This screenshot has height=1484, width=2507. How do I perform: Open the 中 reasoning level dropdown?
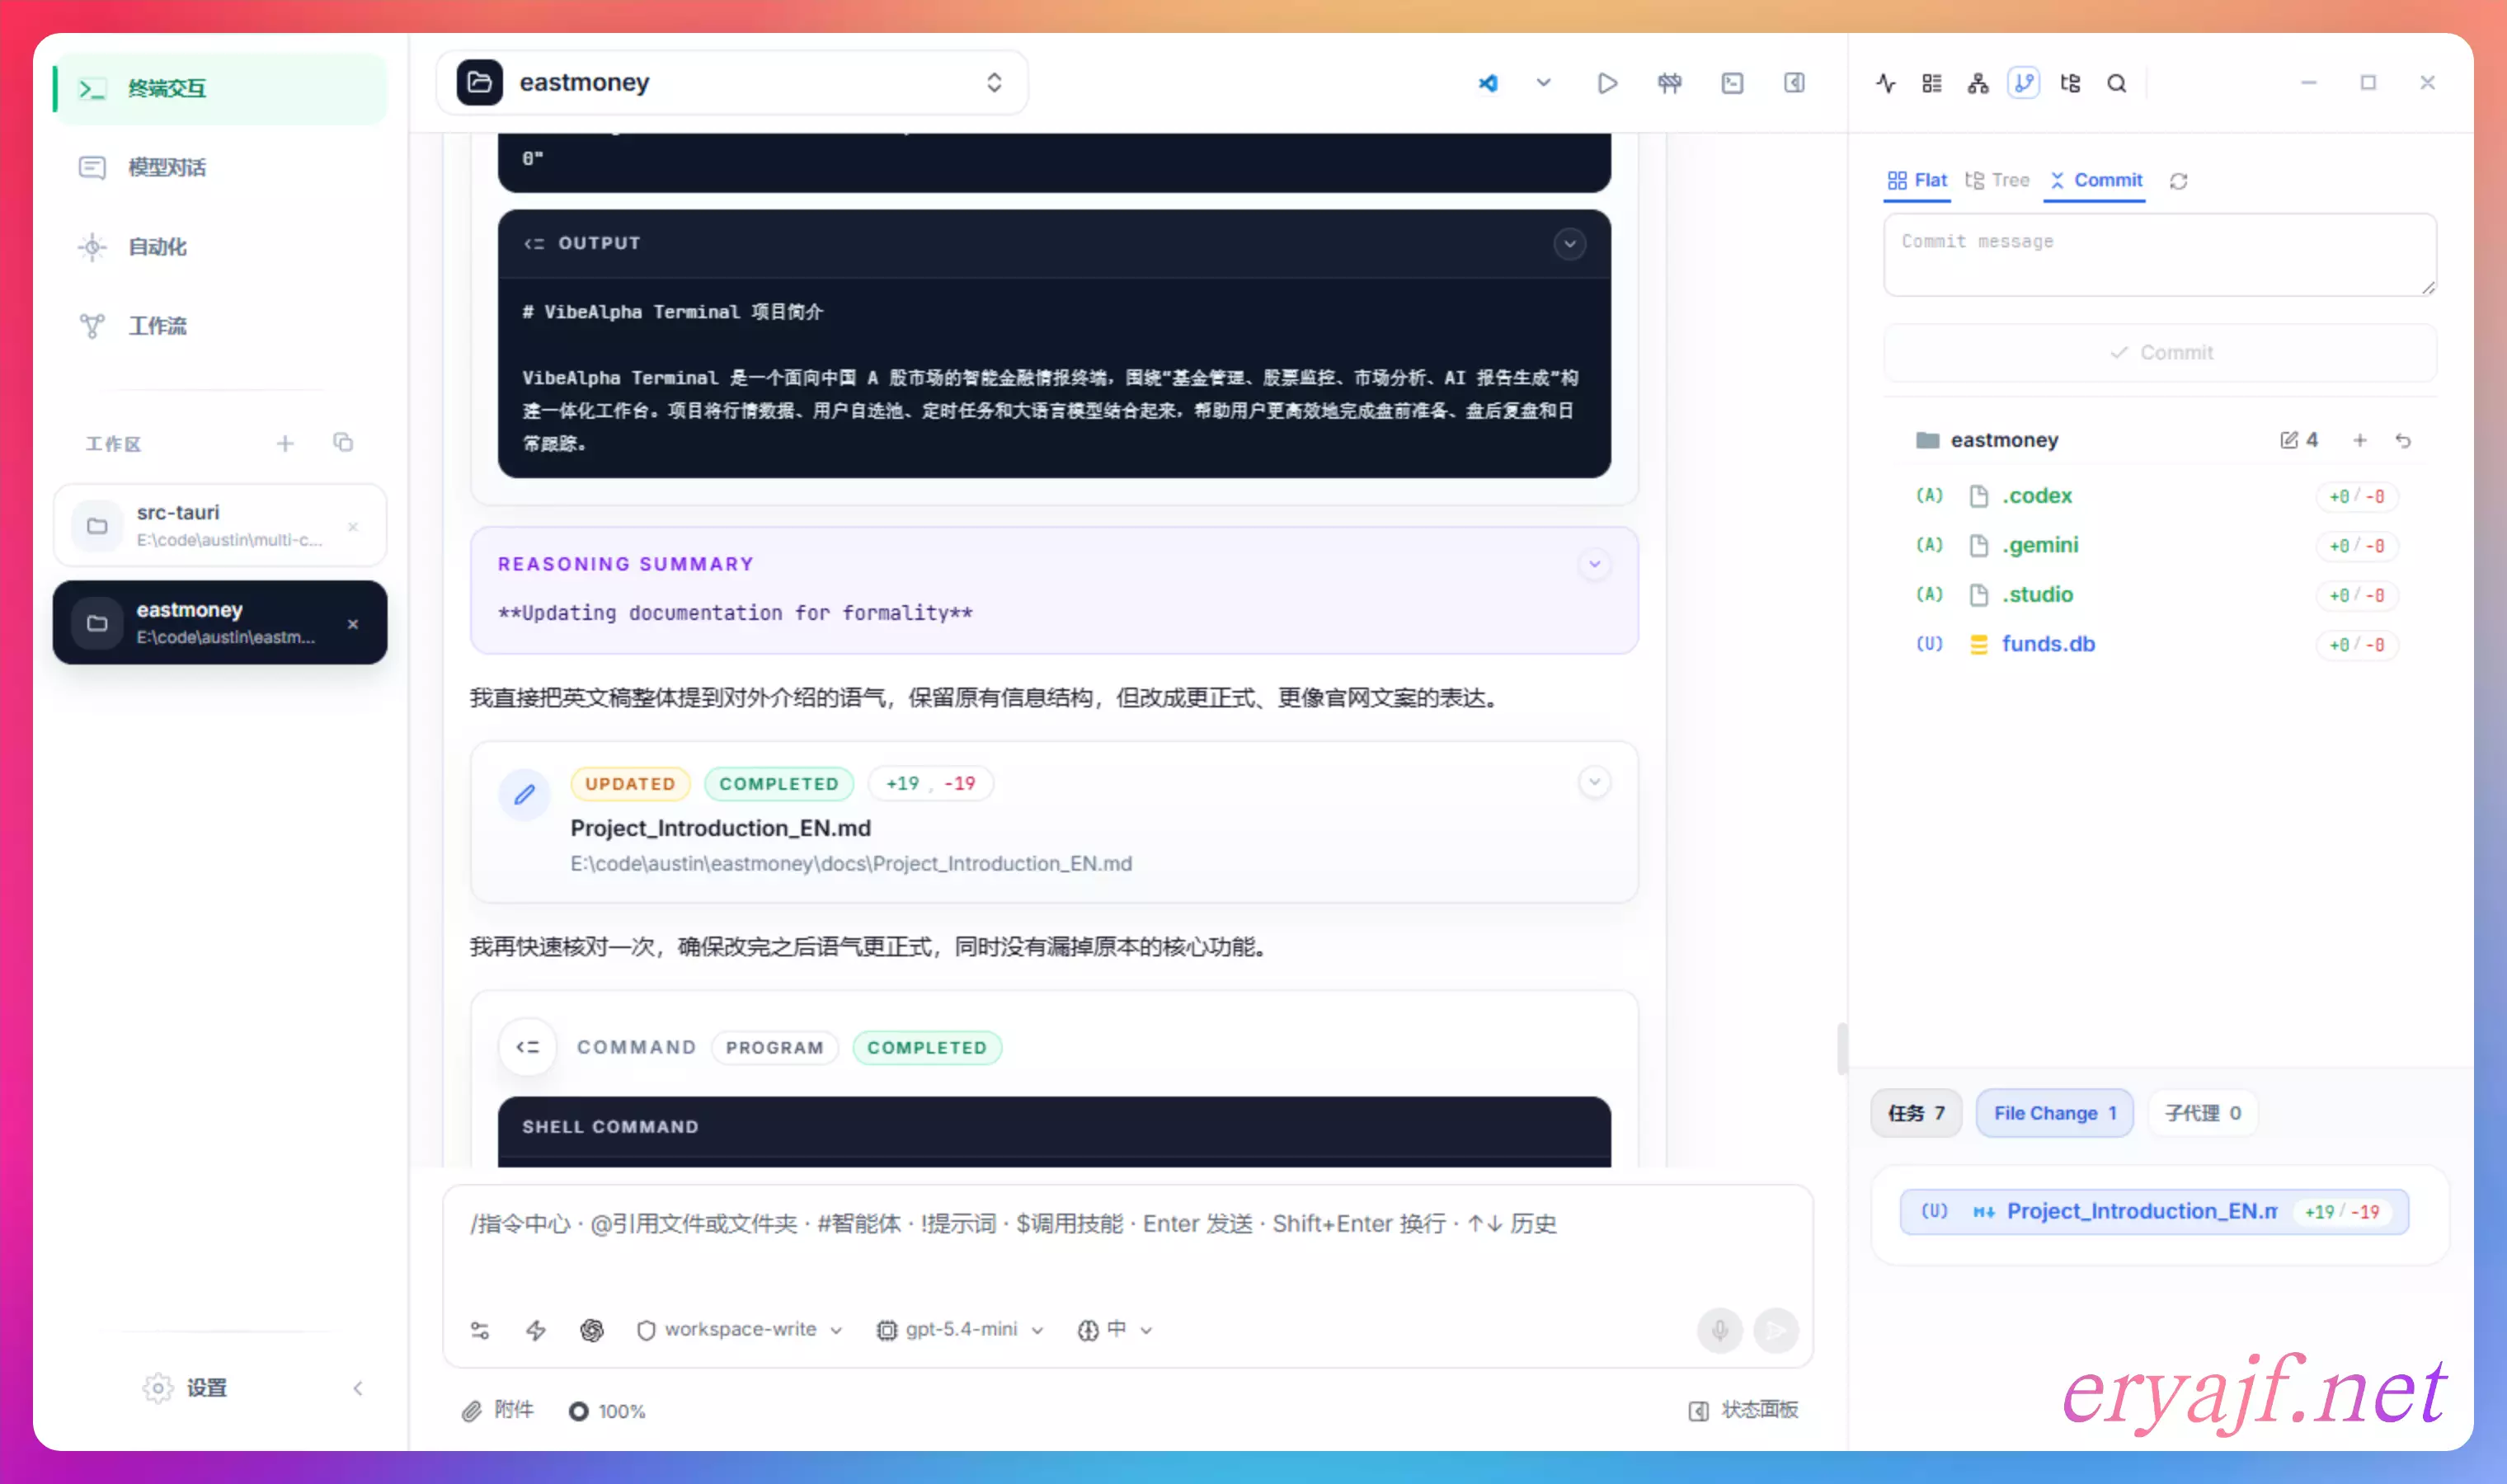click(1115, 1330)
